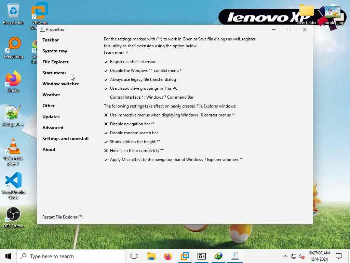Open 7-Zip from the taskbar

(202, 256)
